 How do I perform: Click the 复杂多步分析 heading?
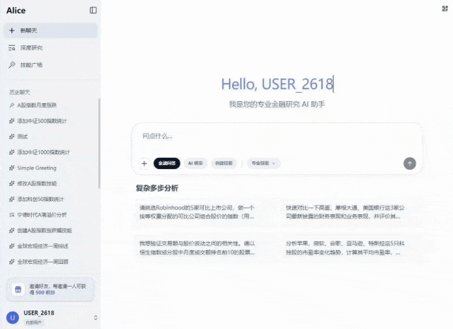157,188
